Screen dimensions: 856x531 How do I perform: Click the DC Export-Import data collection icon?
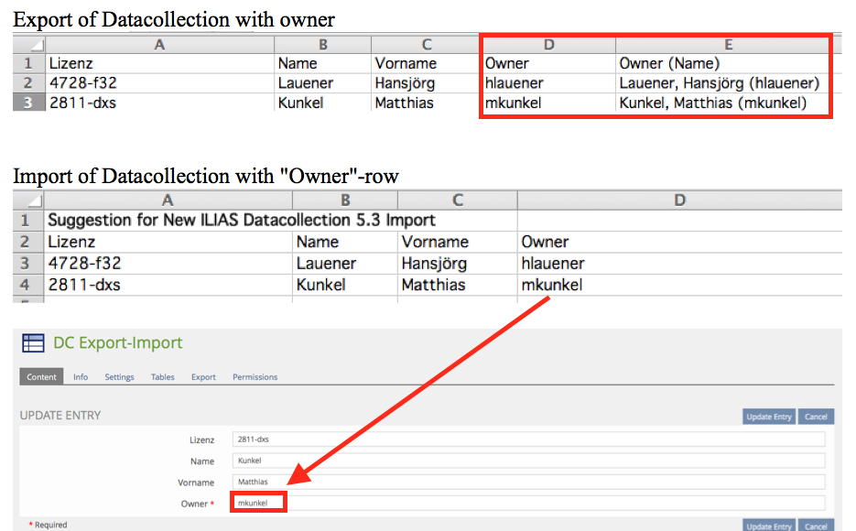(33, 343)
